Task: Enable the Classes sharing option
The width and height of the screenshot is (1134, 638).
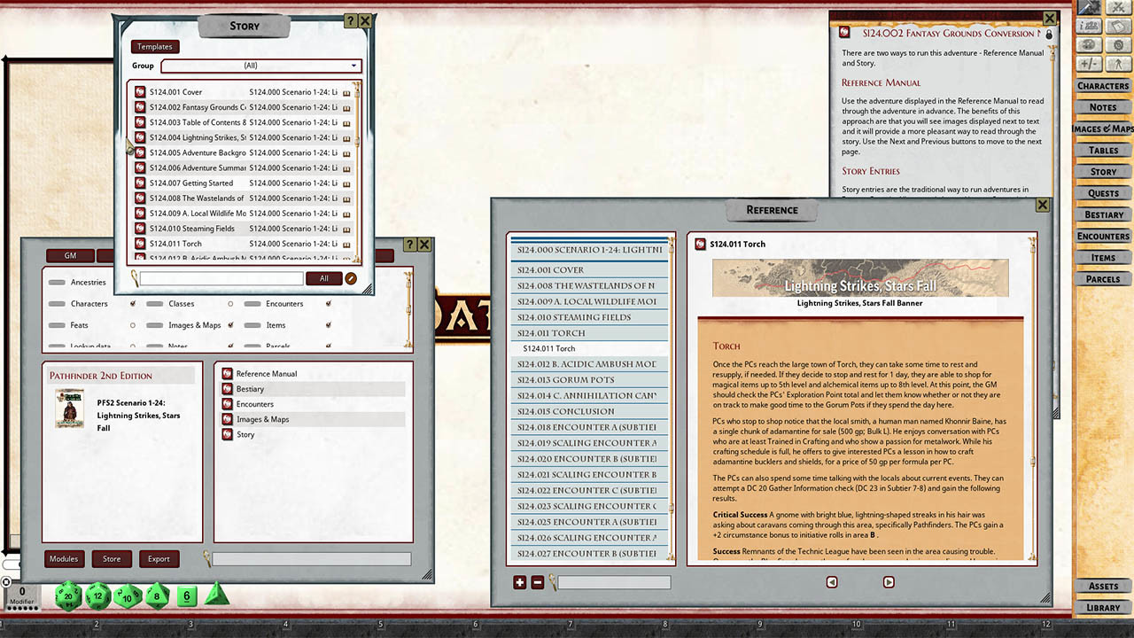Action: (229, 304)
